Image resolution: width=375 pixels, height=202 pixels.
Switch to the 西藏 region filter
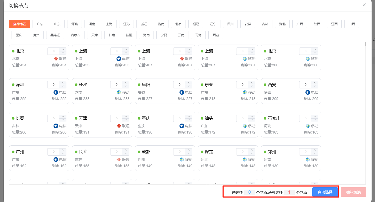pos(216,35)
